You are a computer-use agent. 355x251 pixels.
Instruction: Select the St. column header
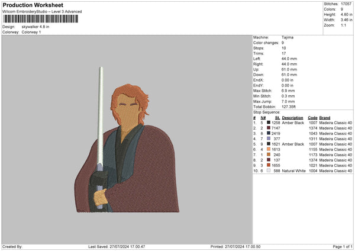pyautogui.click(x=277, y=118)
